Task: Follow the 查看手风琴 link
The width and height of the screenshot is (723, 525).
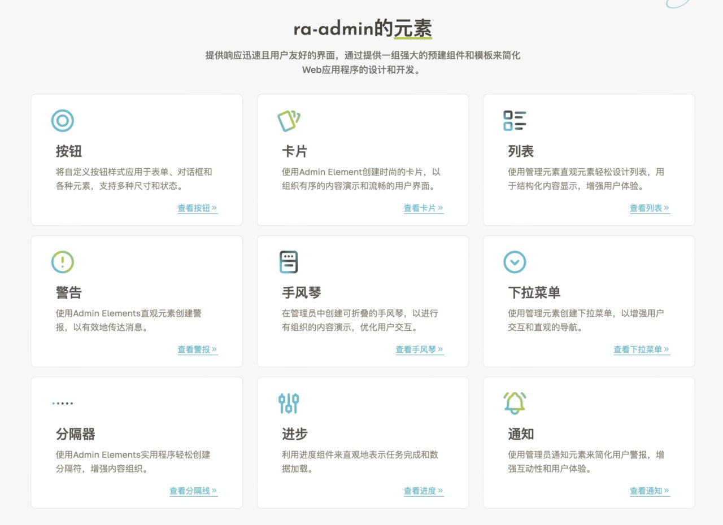Action: click(420, 349)
